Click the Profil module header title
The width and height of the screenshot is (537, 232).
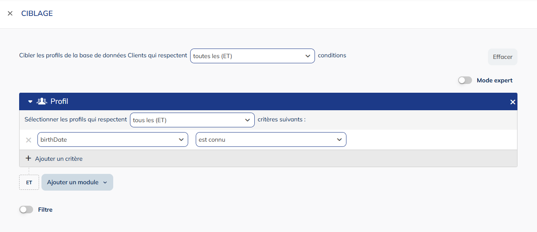pos(59,101)
